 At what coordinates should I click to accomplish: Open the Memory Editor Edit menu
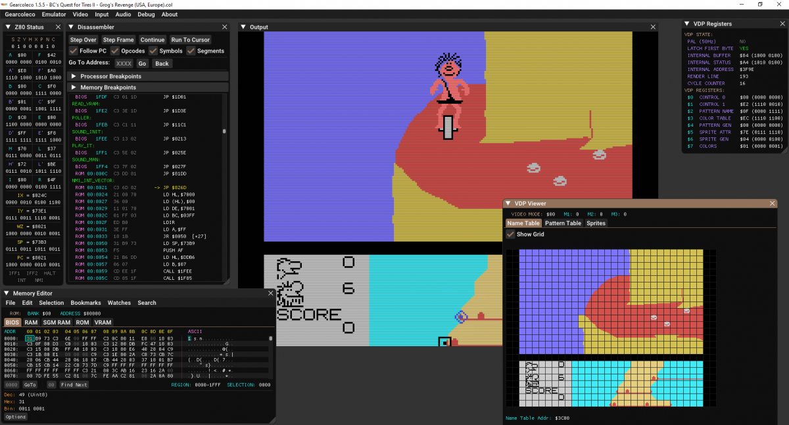point(27,303)
